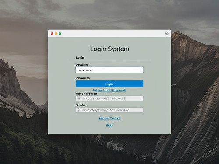Open the Help link
The height and width of the screenshot is (164, 219).
(109, 126)
